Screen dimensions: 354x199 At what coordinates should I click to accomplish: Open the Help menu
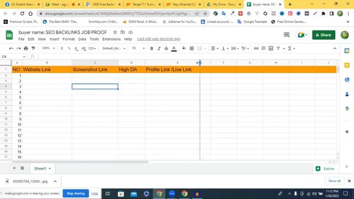(x=128, y=39)
